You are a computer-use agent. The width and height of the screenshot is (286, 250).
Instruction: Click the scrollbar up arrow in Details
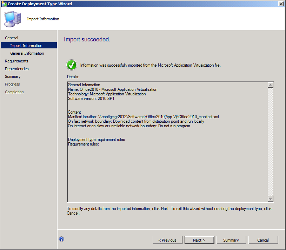(x=270, y=84)
